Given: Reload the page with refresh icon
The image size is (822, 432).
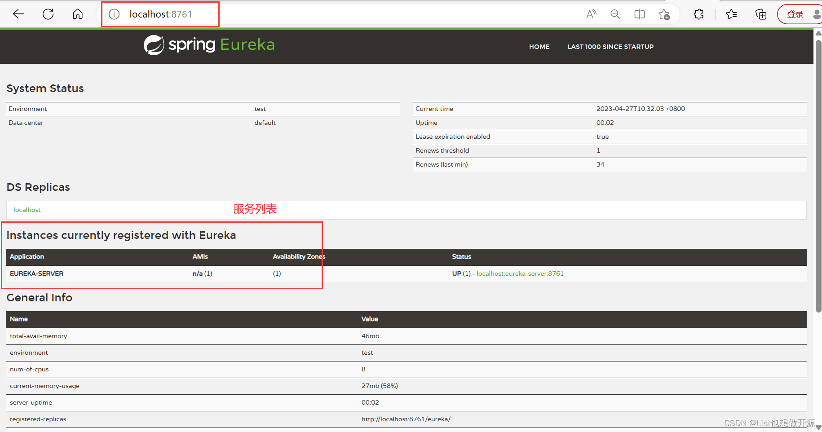Looking at the screenshot, I should 48,14.
